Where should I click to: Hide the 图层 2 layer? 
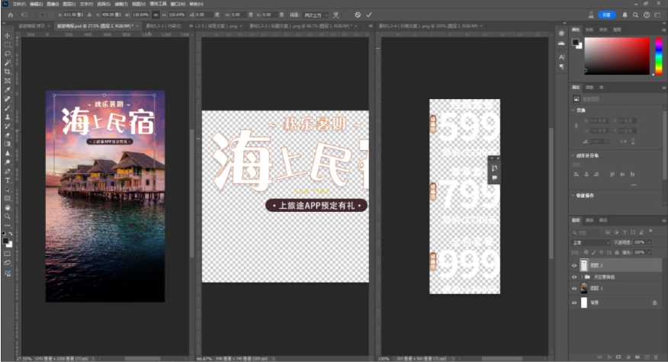575,264
